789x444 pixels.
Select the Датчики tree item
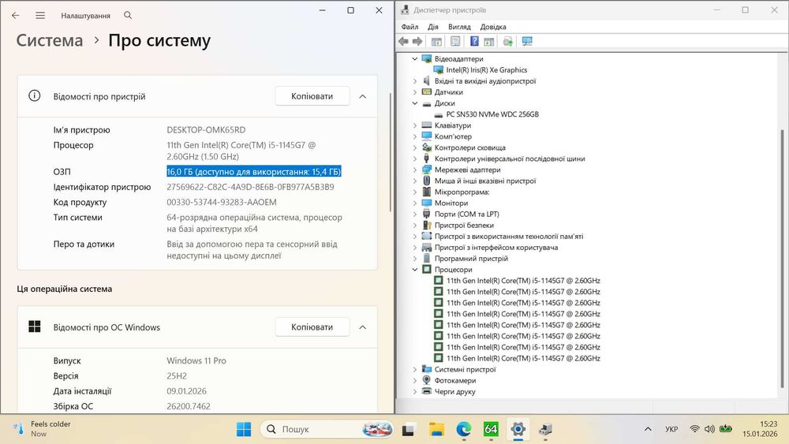448,92
